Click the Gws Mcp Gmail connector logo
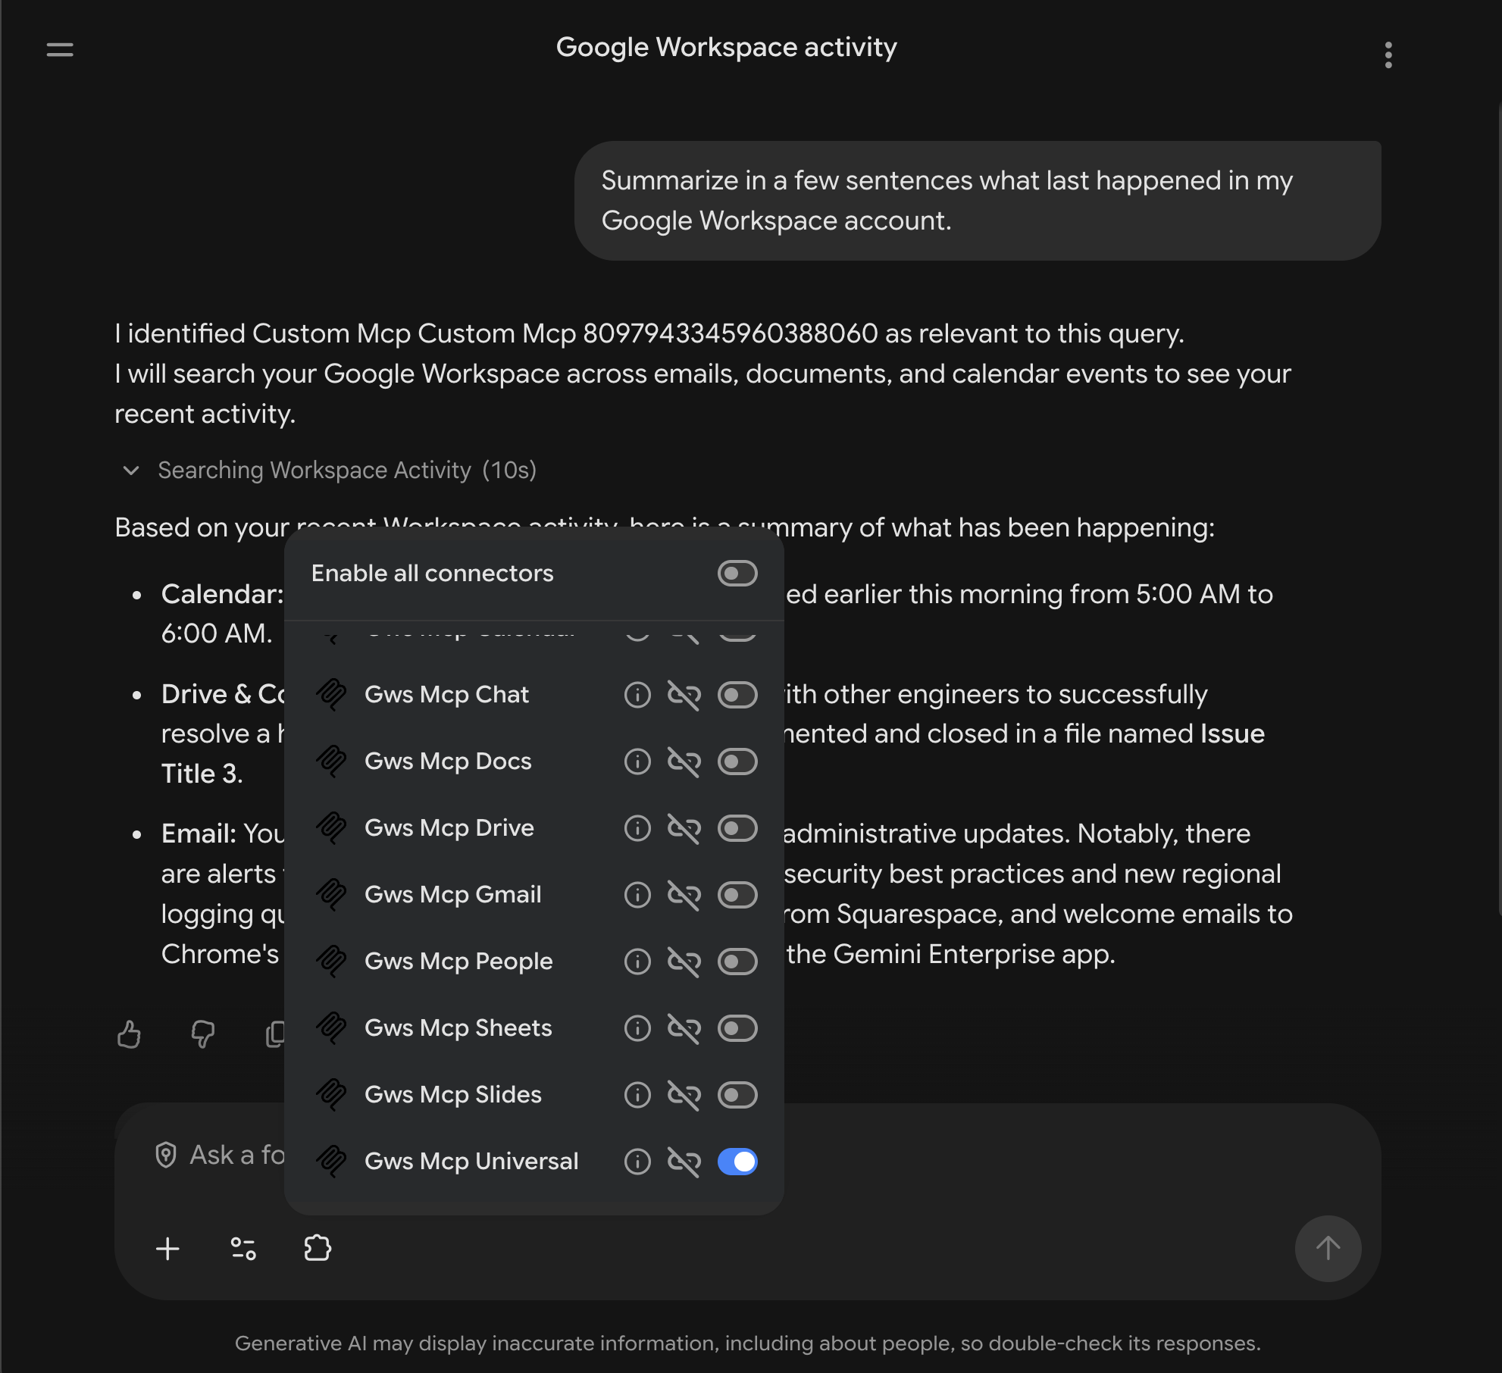Image resolution: width=1502 pixels, height=1373 pixels. coord(331,895)
